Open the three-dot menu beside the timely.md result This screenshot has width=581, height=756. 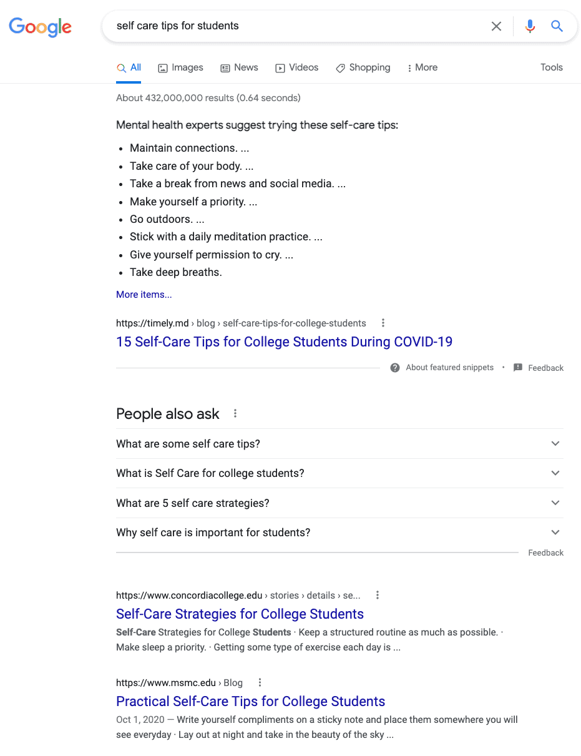click(x=383, y=323)
